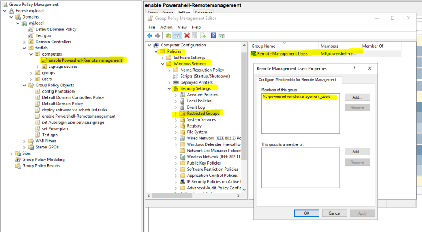Expand the Domain Controllers OU
This screenshot has width=422, height=232.
point(24,42)
